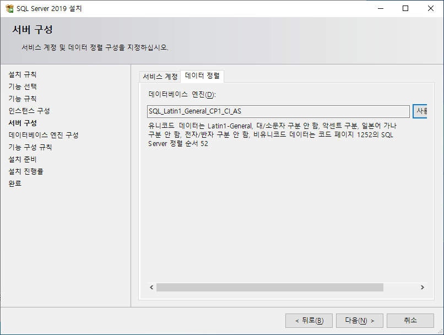This screenshot has width=444, height=335.
Task: Select the 완료 step in sidebar
Action: [15, 183]
